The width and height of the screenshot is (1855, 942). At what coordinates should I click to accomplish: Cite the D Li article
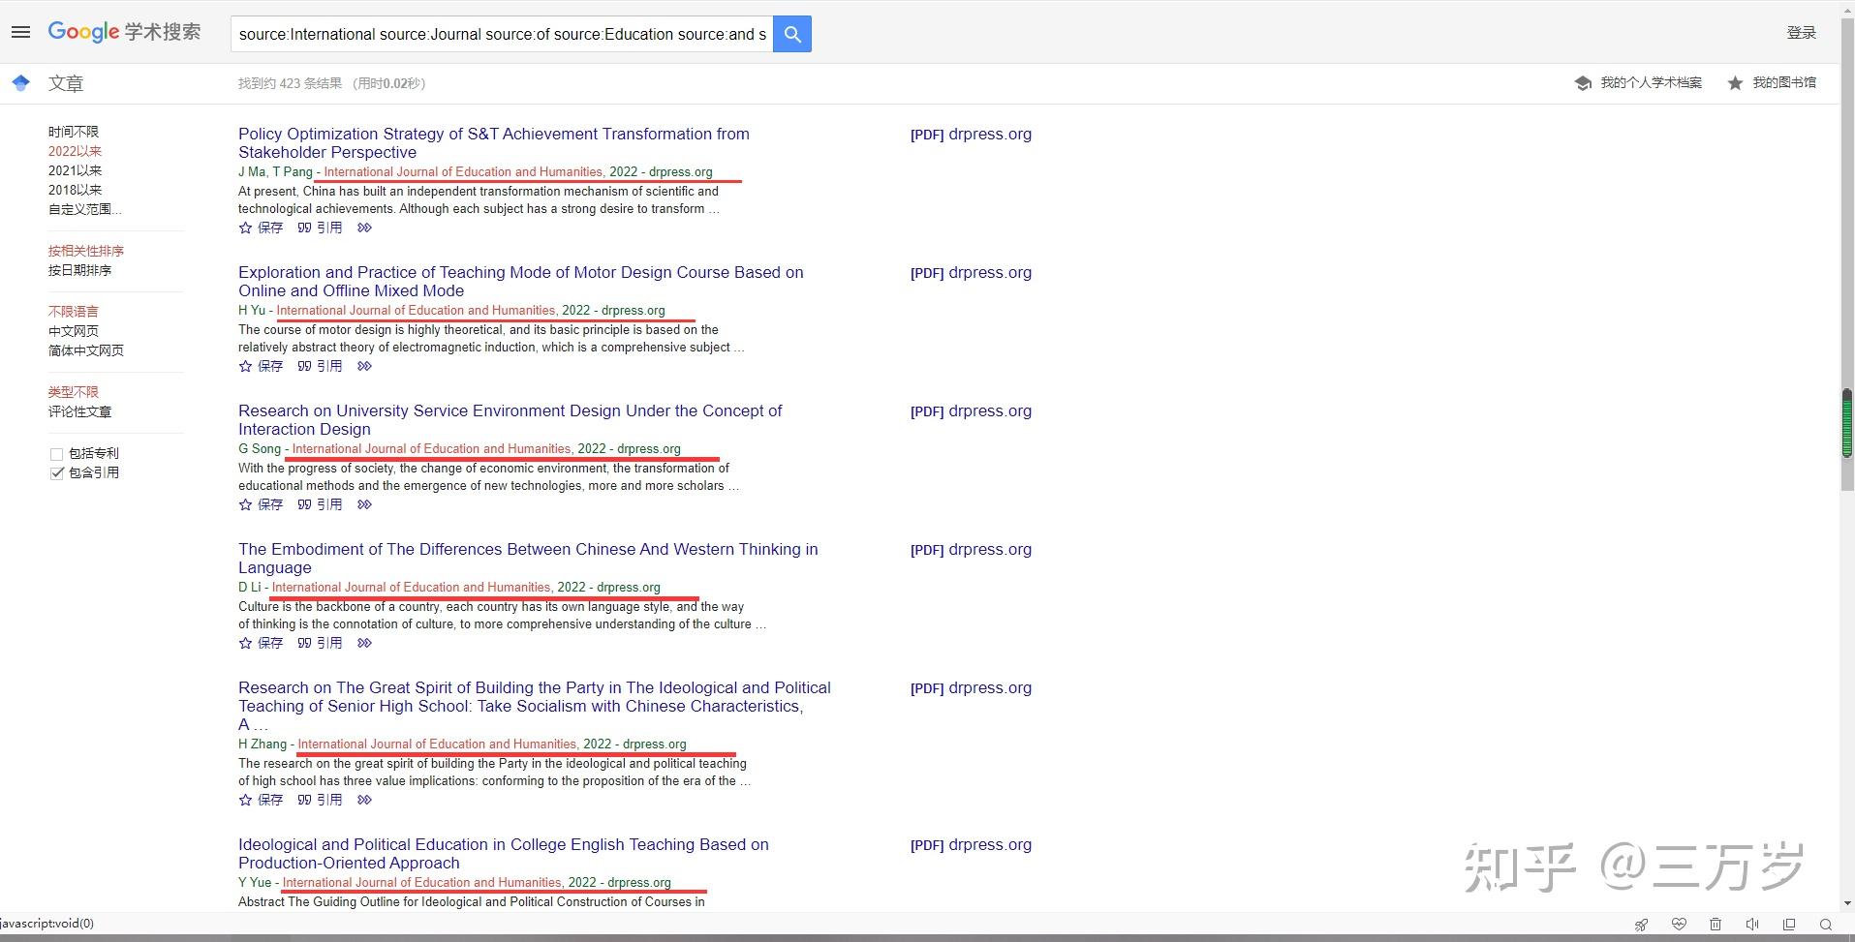[320, 643]
